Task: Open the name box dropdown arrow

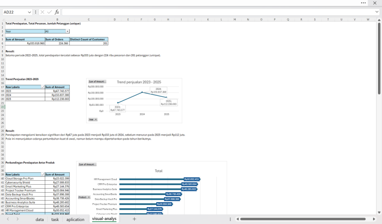Action: pyautogui.click(x=29, y=12)
